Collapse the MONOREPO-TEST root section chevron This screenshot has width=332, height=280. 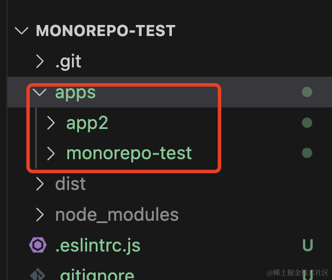point(21,31)
